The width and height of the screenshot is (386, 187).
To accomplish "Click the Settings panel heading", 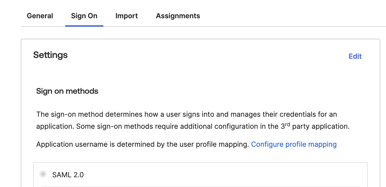I will click(50, 55).
